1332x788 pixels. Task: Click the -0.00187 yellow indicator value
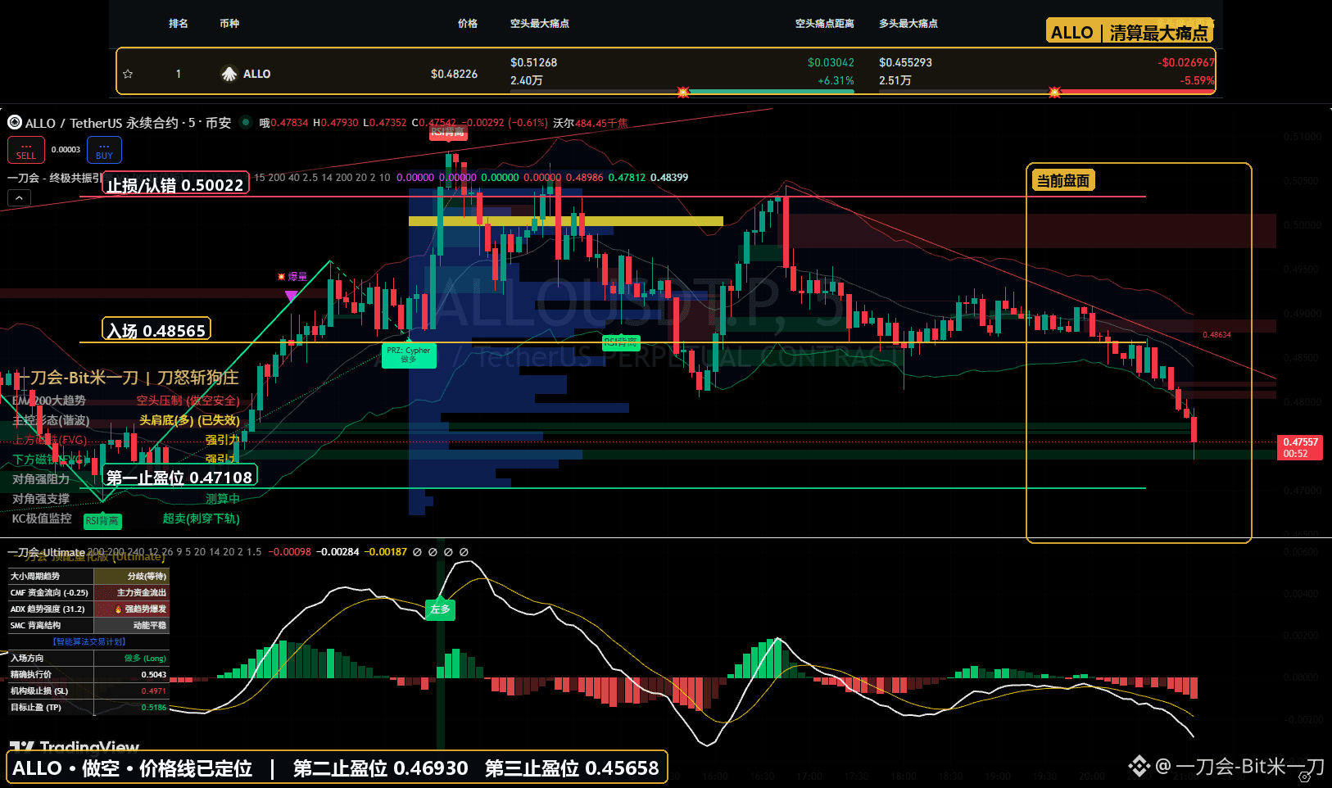click(385, 552)
